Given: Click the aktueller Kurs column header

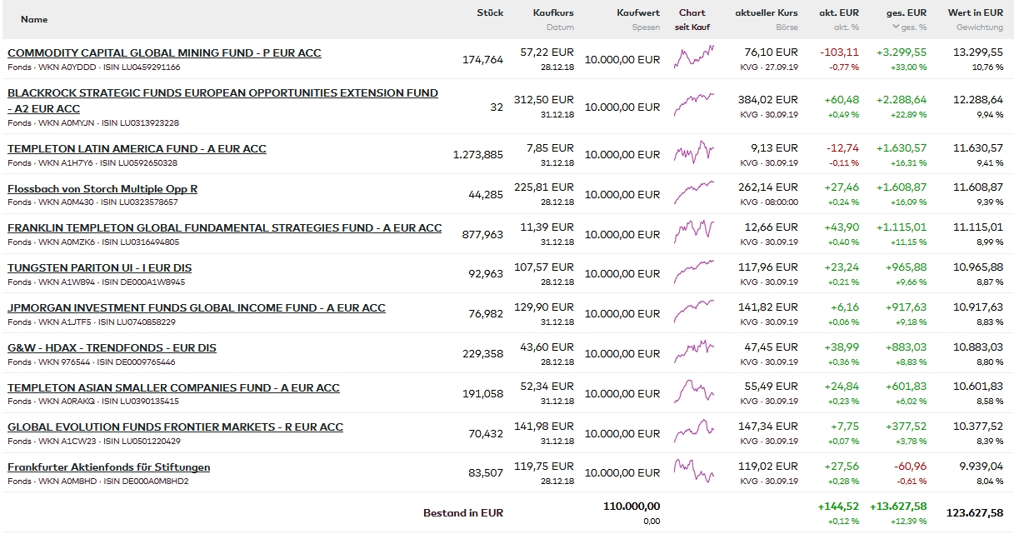Looking at the screenshot, I should click(x=766, y=13).
